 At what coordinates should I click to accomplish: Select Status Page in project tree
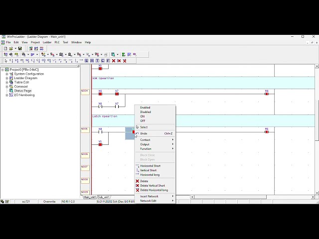pyautogui.click(x=23, y=91)
